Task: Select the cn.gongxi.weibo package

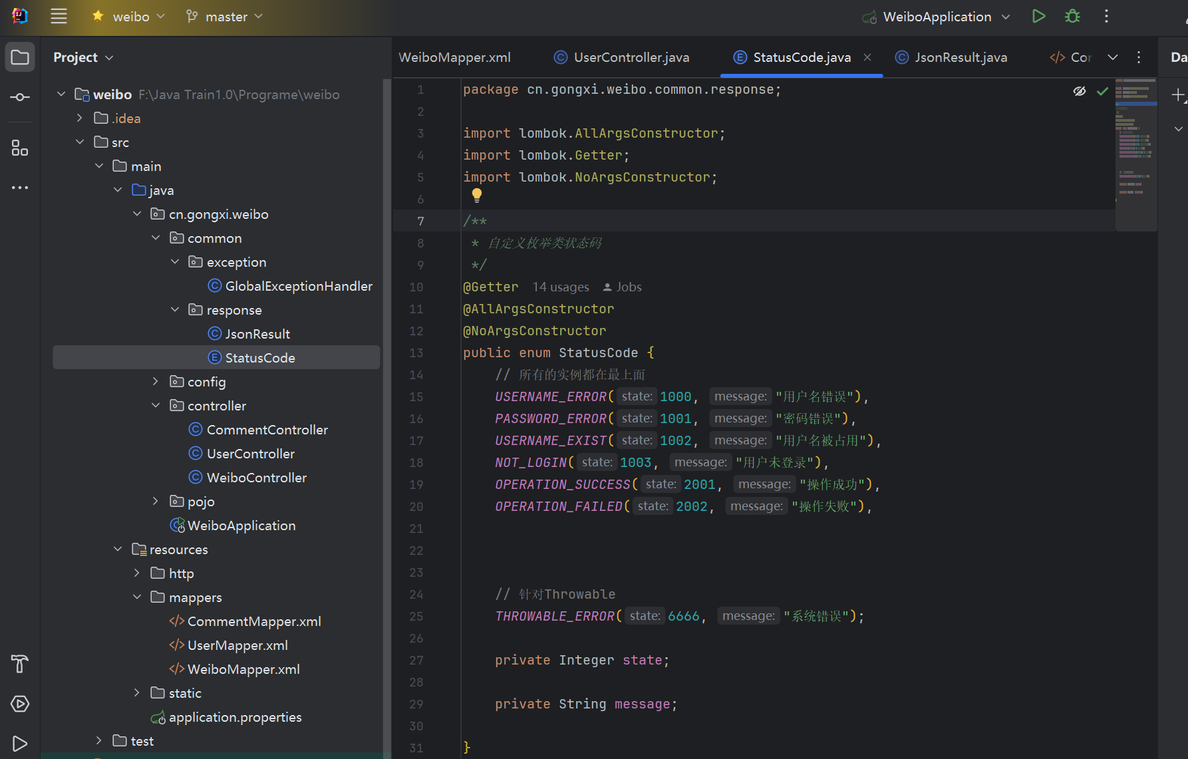Action: tap(210, 214)
